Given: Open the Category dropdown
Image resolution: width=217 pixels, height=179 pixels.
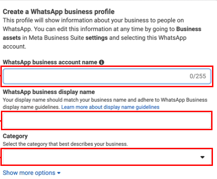Looking at the screenshot, I should coord(107,157).
